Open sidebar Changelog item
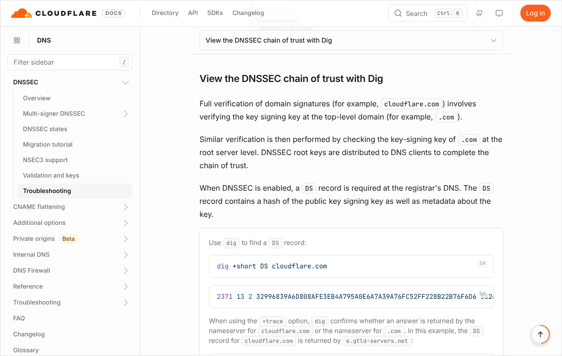The image size is (562, 356). 29,334
